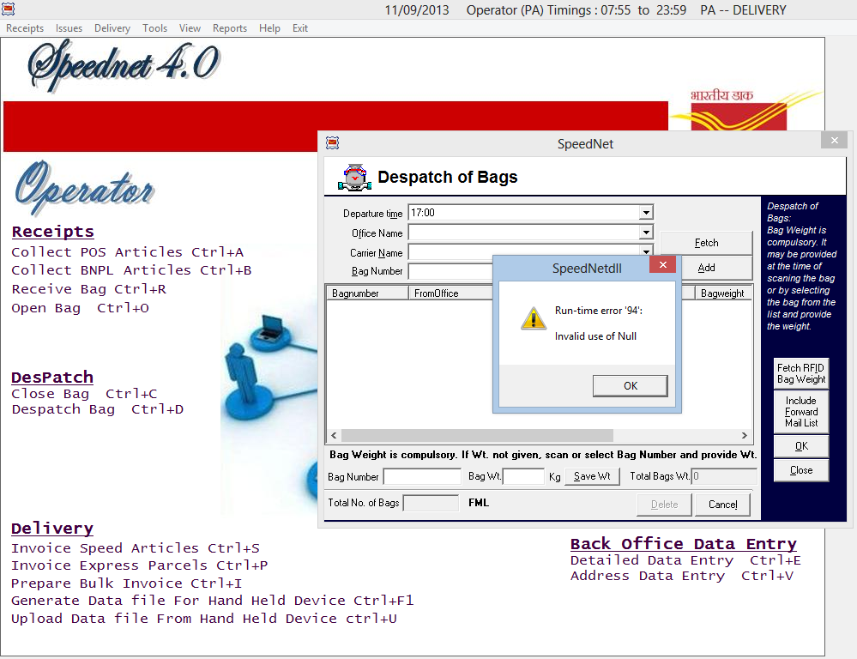The image size is (857, 659).
Task: Click the Fetch button
Action: point(706,243)
